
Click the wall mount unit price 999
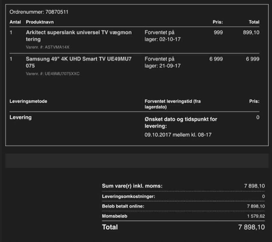(x=218, y=33)
